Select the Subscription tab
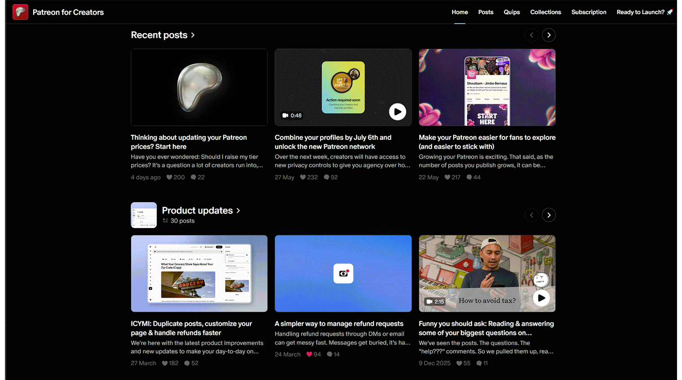The image size is (682, 380). point(589,12)
